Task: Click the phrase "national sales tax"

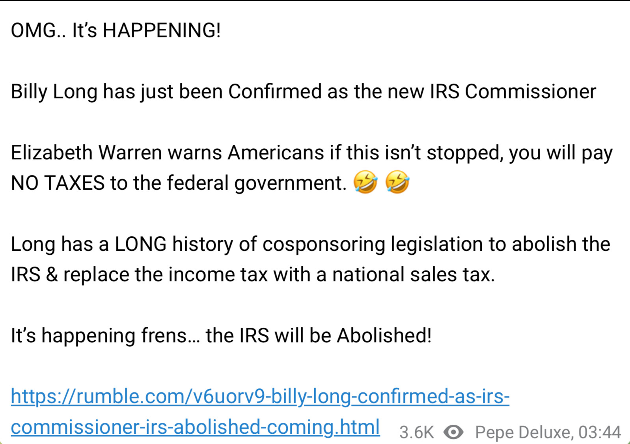Action: point(413,274)
